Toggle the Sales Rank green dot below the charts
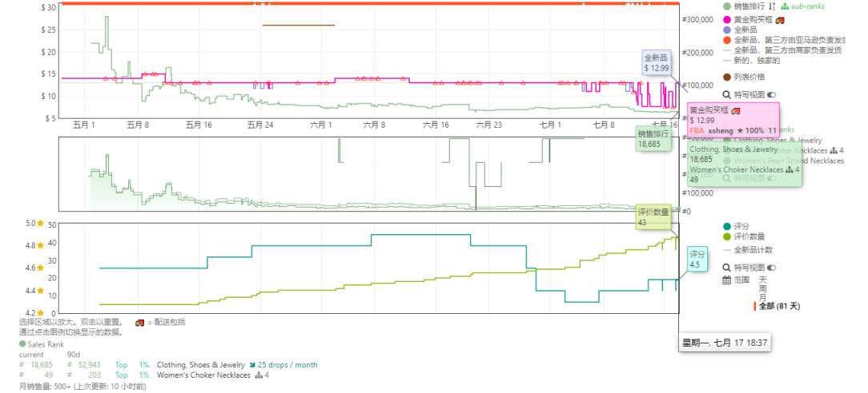Image resolution: width=868 pixels, height=393 pixels. [x=22, y=344]
